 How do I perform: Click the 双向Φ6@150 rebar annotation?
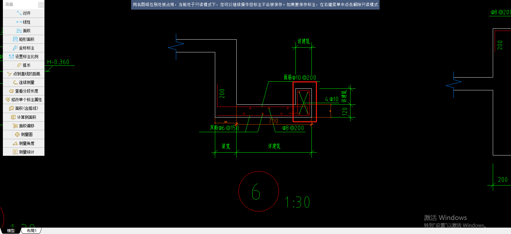coord(224,128)
